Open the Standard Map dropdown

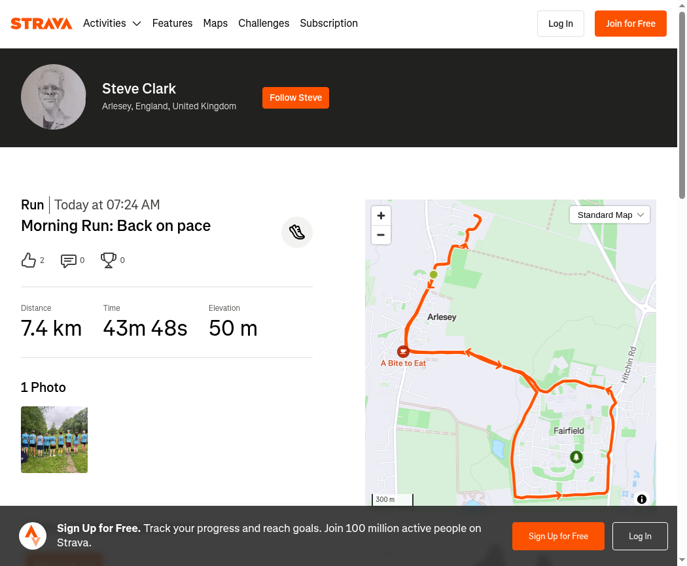609,215
